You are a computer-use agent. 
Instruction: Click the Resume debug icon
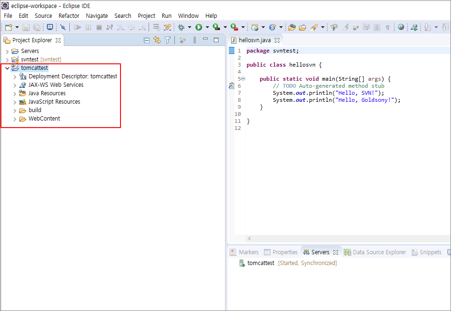point(77,27)
